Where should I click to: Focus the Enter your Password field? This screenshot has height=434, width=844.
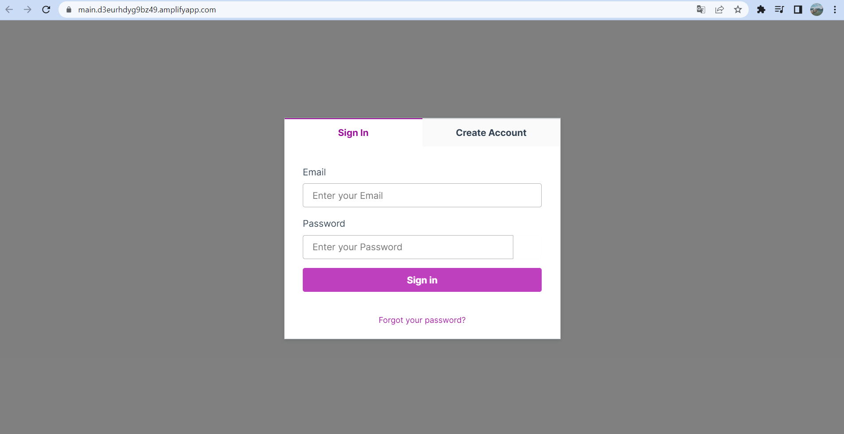tap(408, 247)
